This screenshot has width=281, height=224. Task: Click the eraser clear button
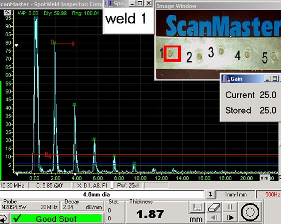coord(214,207)
